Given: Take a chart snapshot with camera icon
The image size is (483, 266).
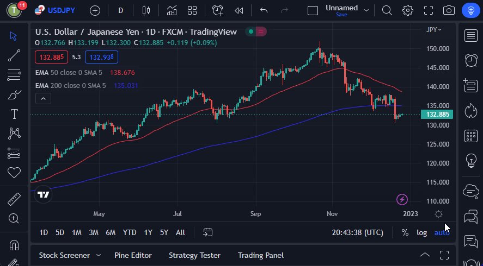Looking at the screenshot, I should 449,10.
